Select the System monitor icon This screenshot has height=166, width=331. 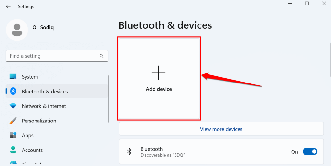[x=13, y=77]
